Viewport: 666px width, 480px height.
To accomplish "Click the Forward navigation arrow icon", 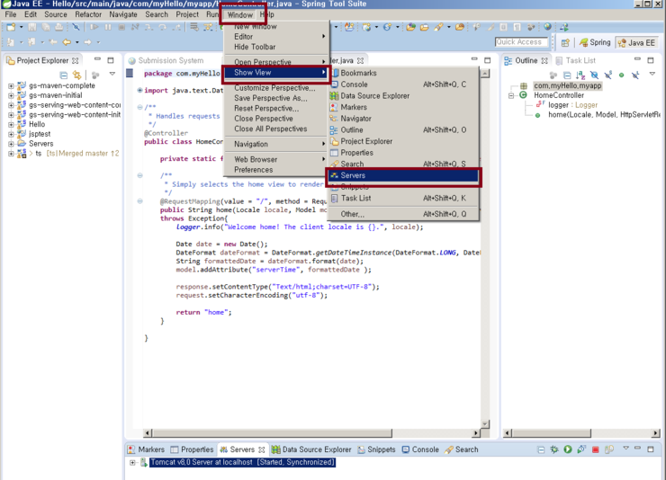I will [87, 42].
